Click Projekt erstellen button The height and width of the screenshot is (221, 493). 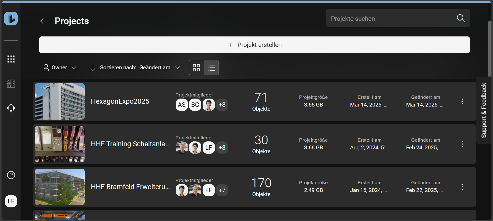point(254,45)
